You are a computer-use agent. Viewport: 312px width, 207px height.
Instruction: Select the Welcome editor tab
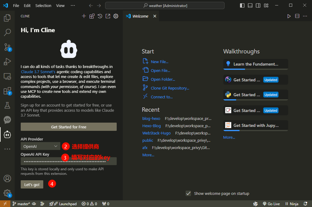[140, 16]
